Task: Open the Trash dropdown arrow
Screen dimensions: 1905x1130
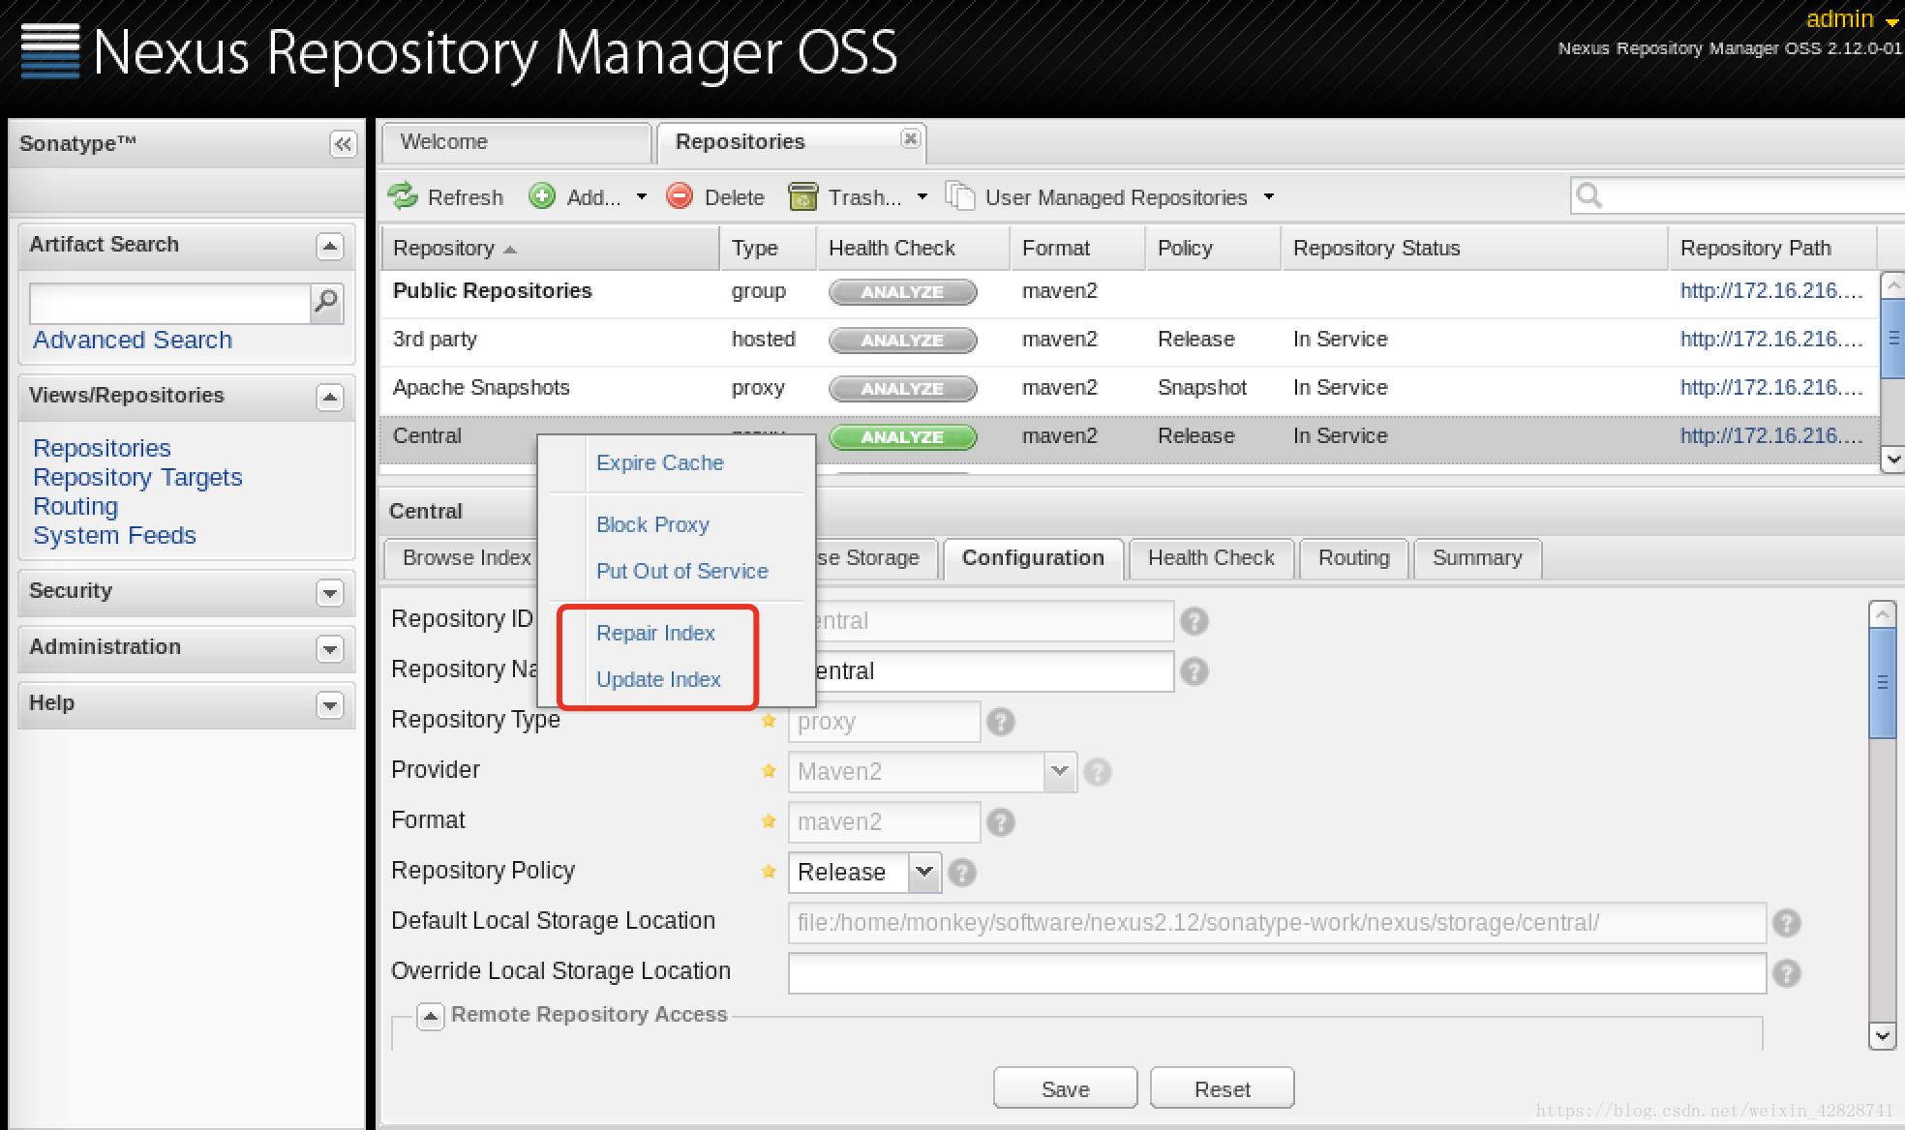Action: tap(922, 196)
